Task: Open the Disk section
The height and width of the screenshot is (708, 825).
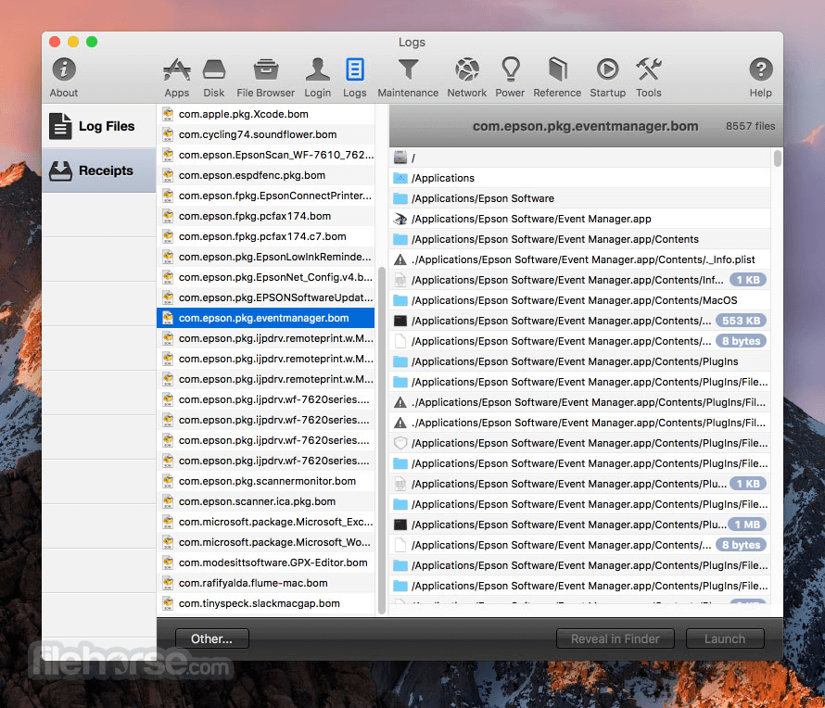Action: [213, 77]
